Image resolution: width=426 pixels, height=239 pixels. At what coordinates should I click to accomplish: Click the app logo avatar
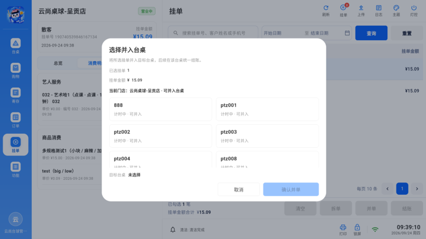click(x=15, y=14)
